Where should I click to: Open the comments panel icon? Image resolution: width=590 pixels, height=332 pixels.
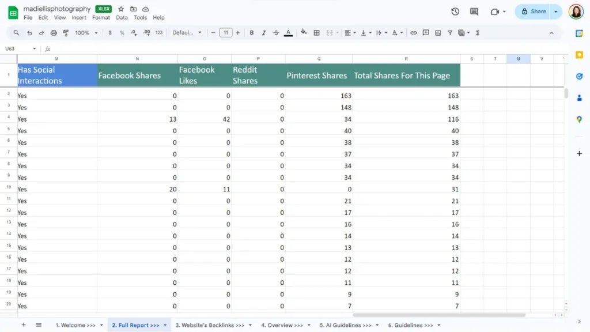(x=474, y=12)
